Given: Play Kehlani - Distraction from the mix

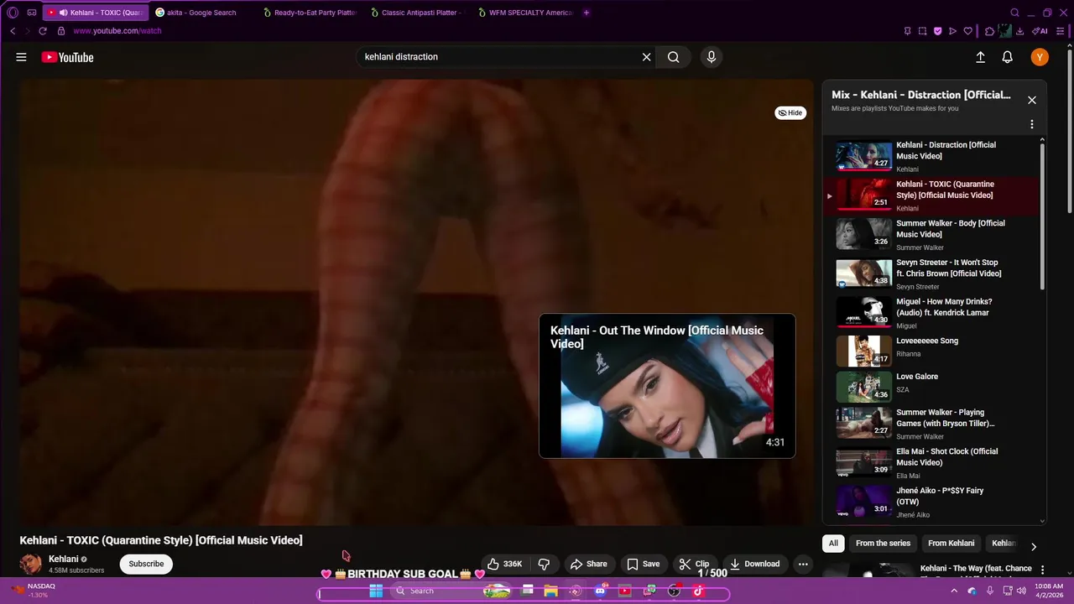Looking at the screenshot, I should point(931,157).
